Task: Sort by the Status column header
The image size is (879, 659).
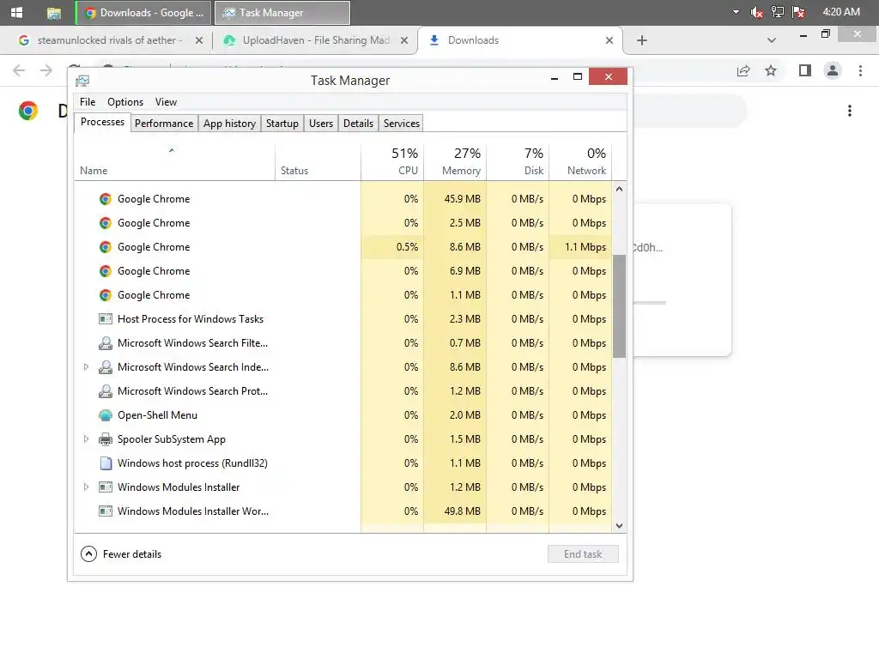Action: click(318, 162)
